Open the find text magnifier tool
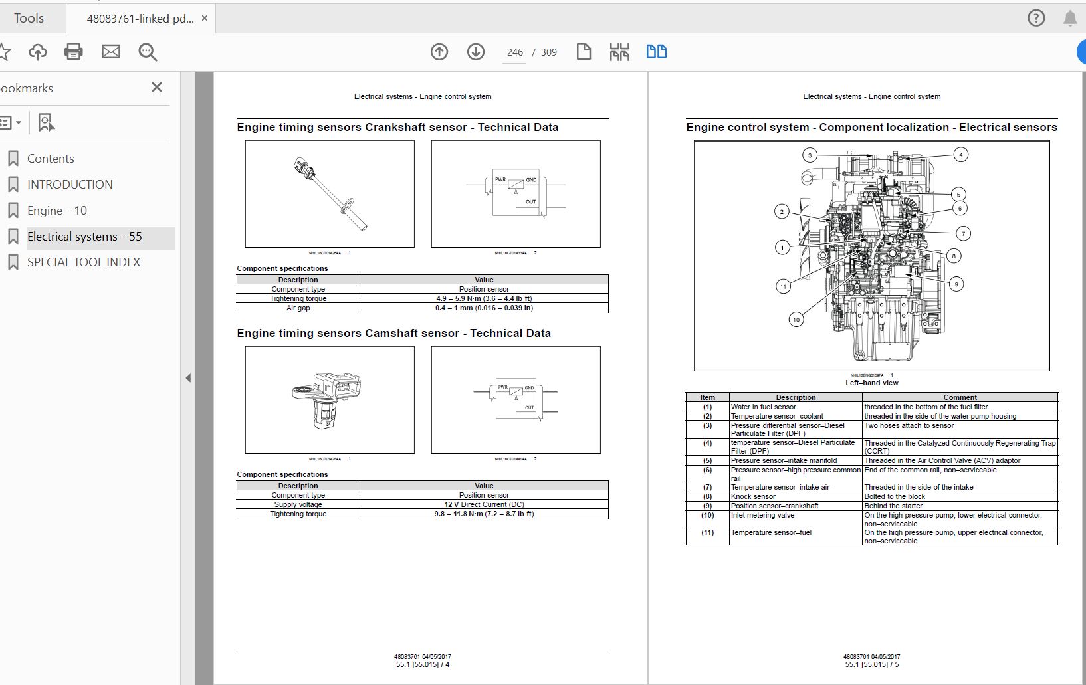Screen dimensions: 1086x685 148,52
